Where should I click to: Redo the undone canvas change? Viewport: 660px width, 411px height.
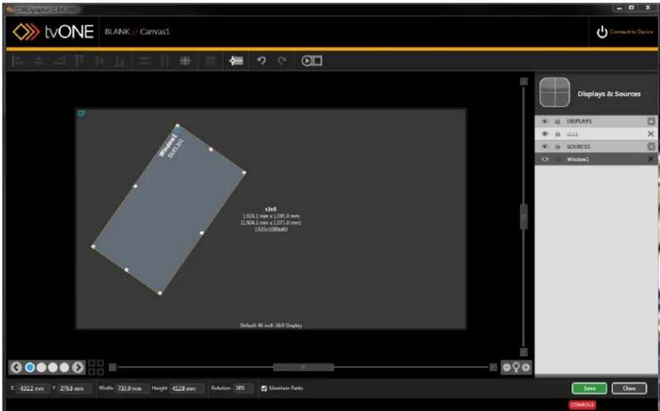coord(282,61)
